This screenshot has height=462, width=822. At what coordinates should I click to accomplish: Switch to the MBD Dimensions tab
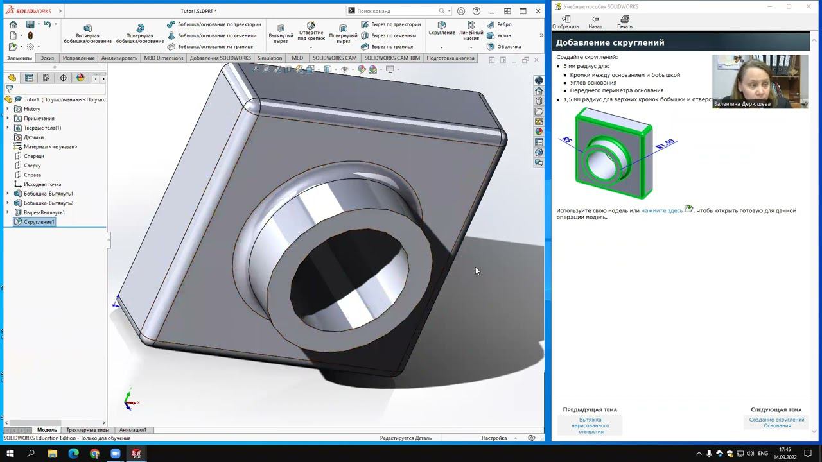pyautogui.click(x=163, y=58)
